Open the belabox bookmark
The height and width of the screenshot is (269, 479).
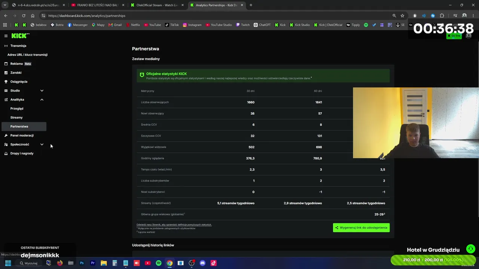coord(39,25)
